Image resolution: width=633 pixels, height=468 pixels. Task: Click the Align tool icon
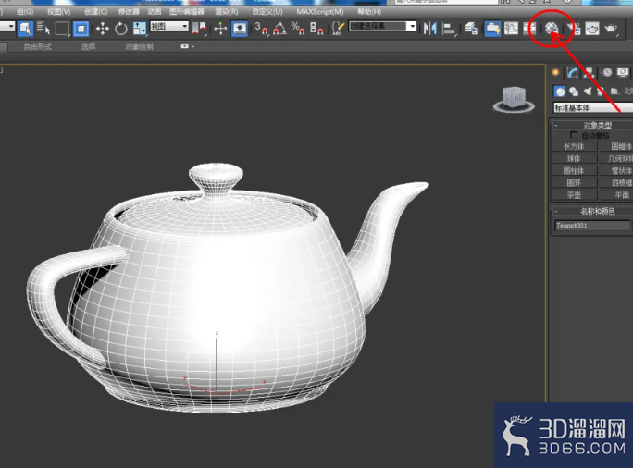[x=449, y=29]
